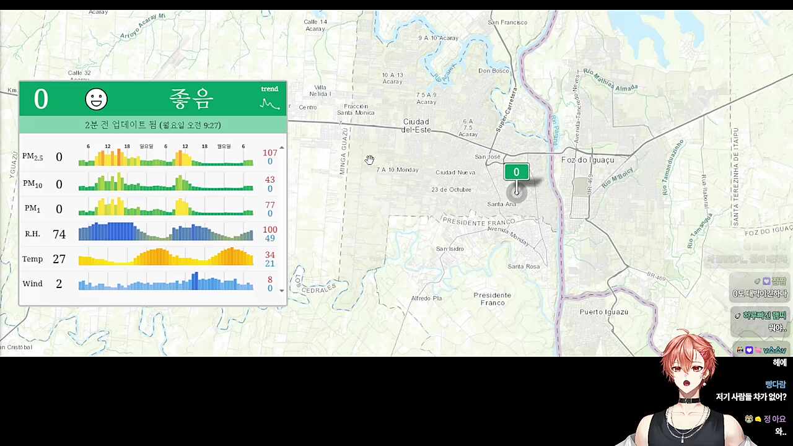Click the large 0 AQI value in header
793x446 pixels.
point(41,99)
